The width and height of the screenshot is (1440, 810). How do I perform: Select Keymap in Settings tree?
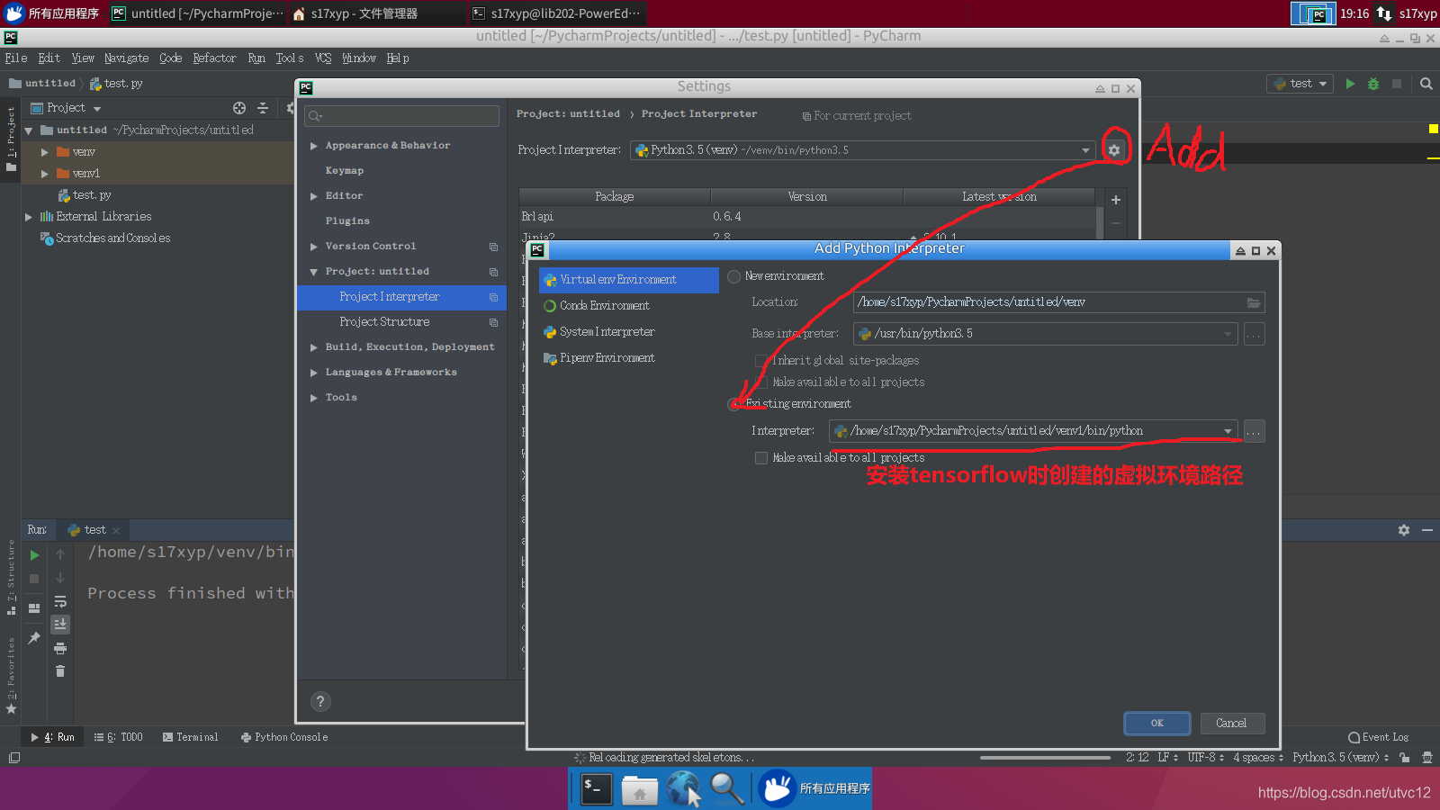pyautogui.click(x=345, y=171)
